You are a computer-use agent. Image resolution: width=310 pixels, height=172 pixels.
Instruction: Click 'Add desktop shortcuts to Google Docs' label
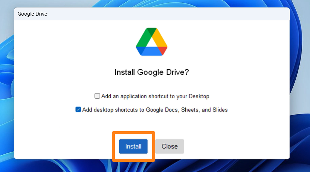pyautogui.click(x=155, y=110)
